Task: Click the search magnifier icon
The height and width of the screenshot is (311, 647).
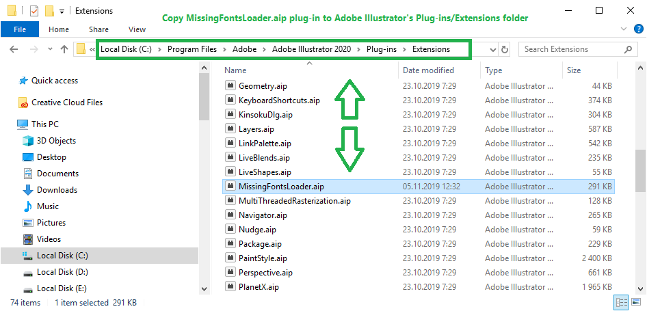Action: point(628,49)
